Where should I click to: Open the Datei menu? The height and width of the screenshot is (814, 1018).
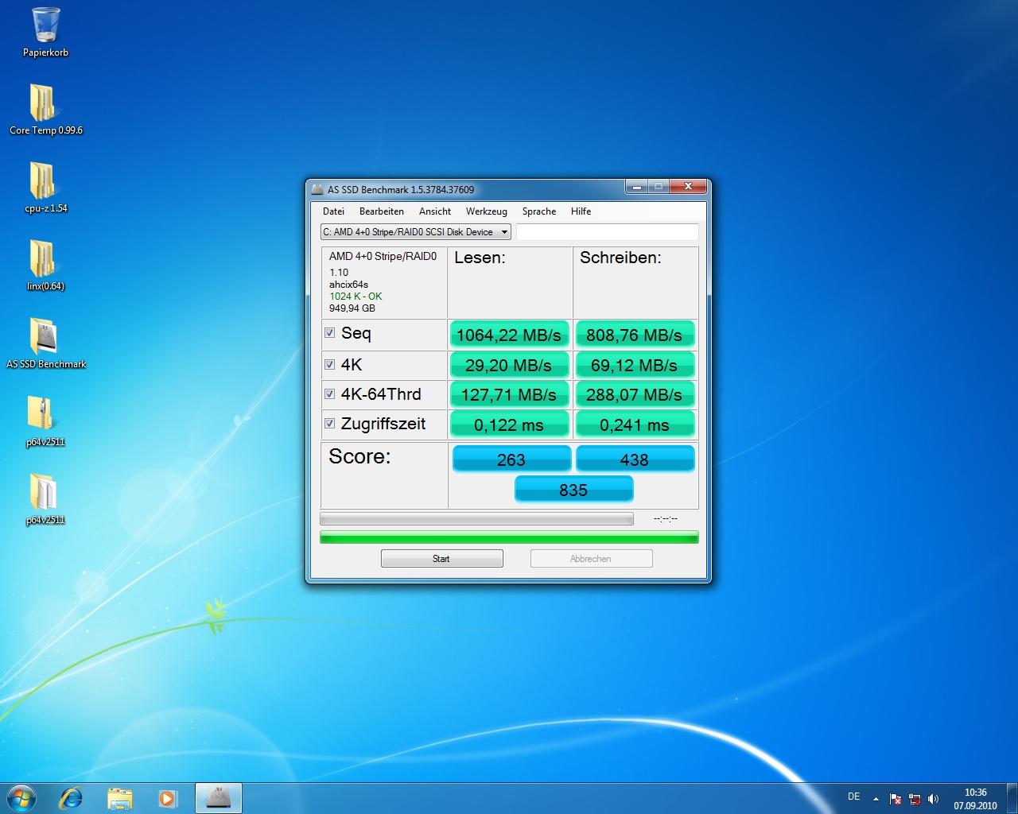[x=333, y=211]
